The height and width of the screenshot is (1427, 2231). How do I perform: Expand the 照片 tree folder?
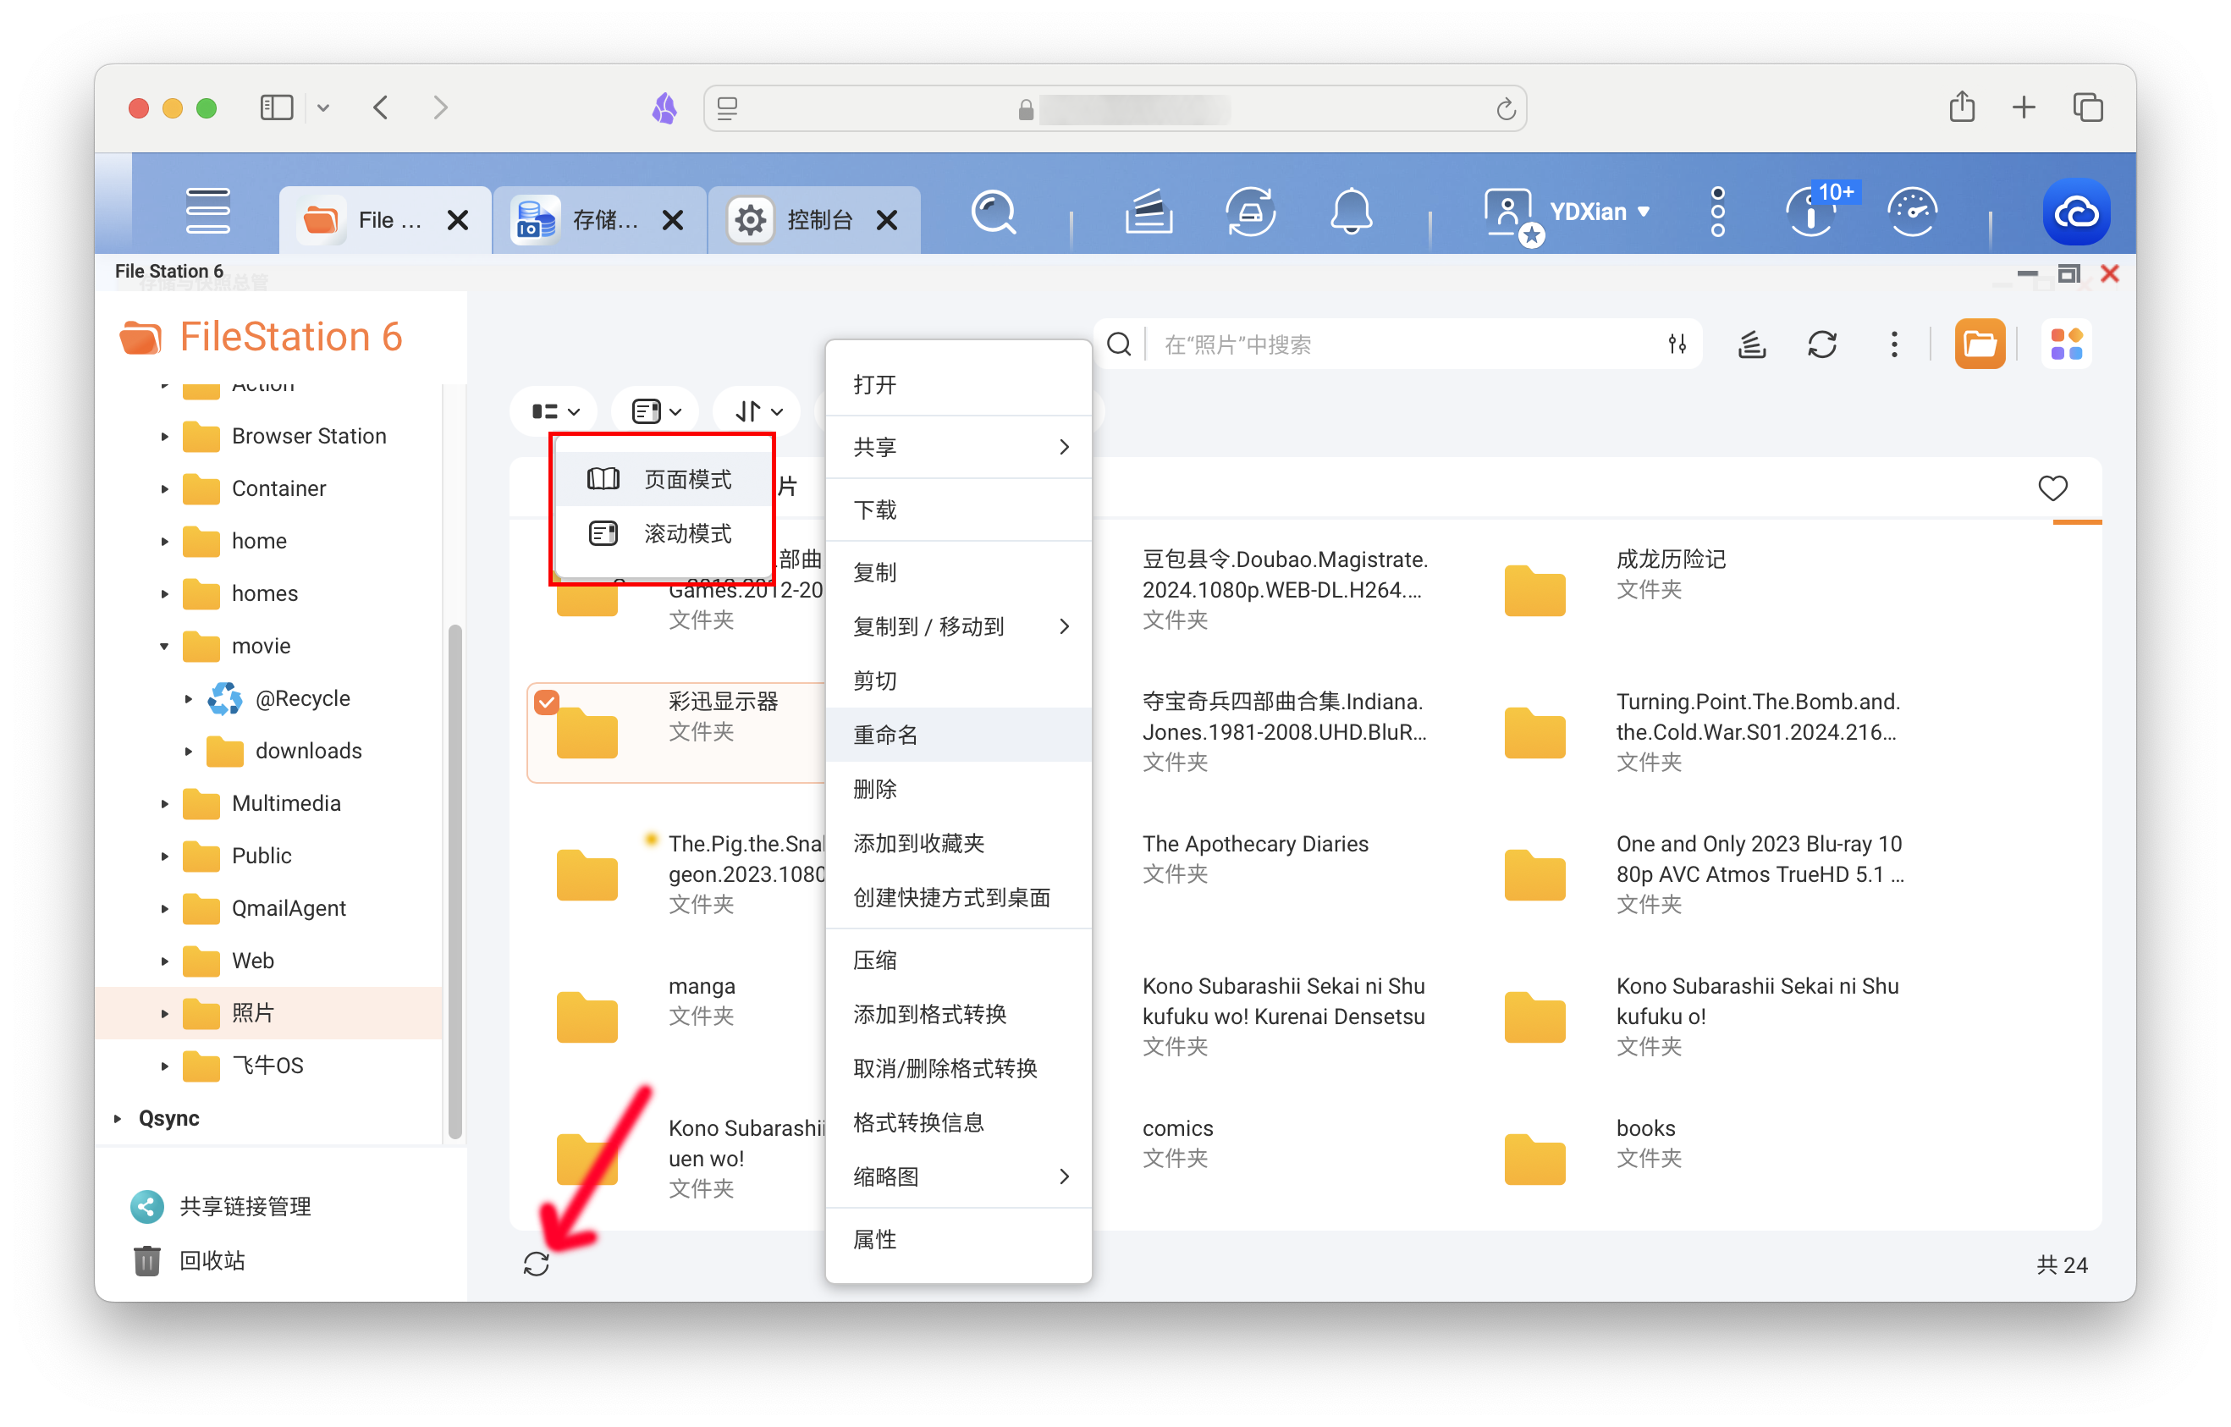[164, 1013]
